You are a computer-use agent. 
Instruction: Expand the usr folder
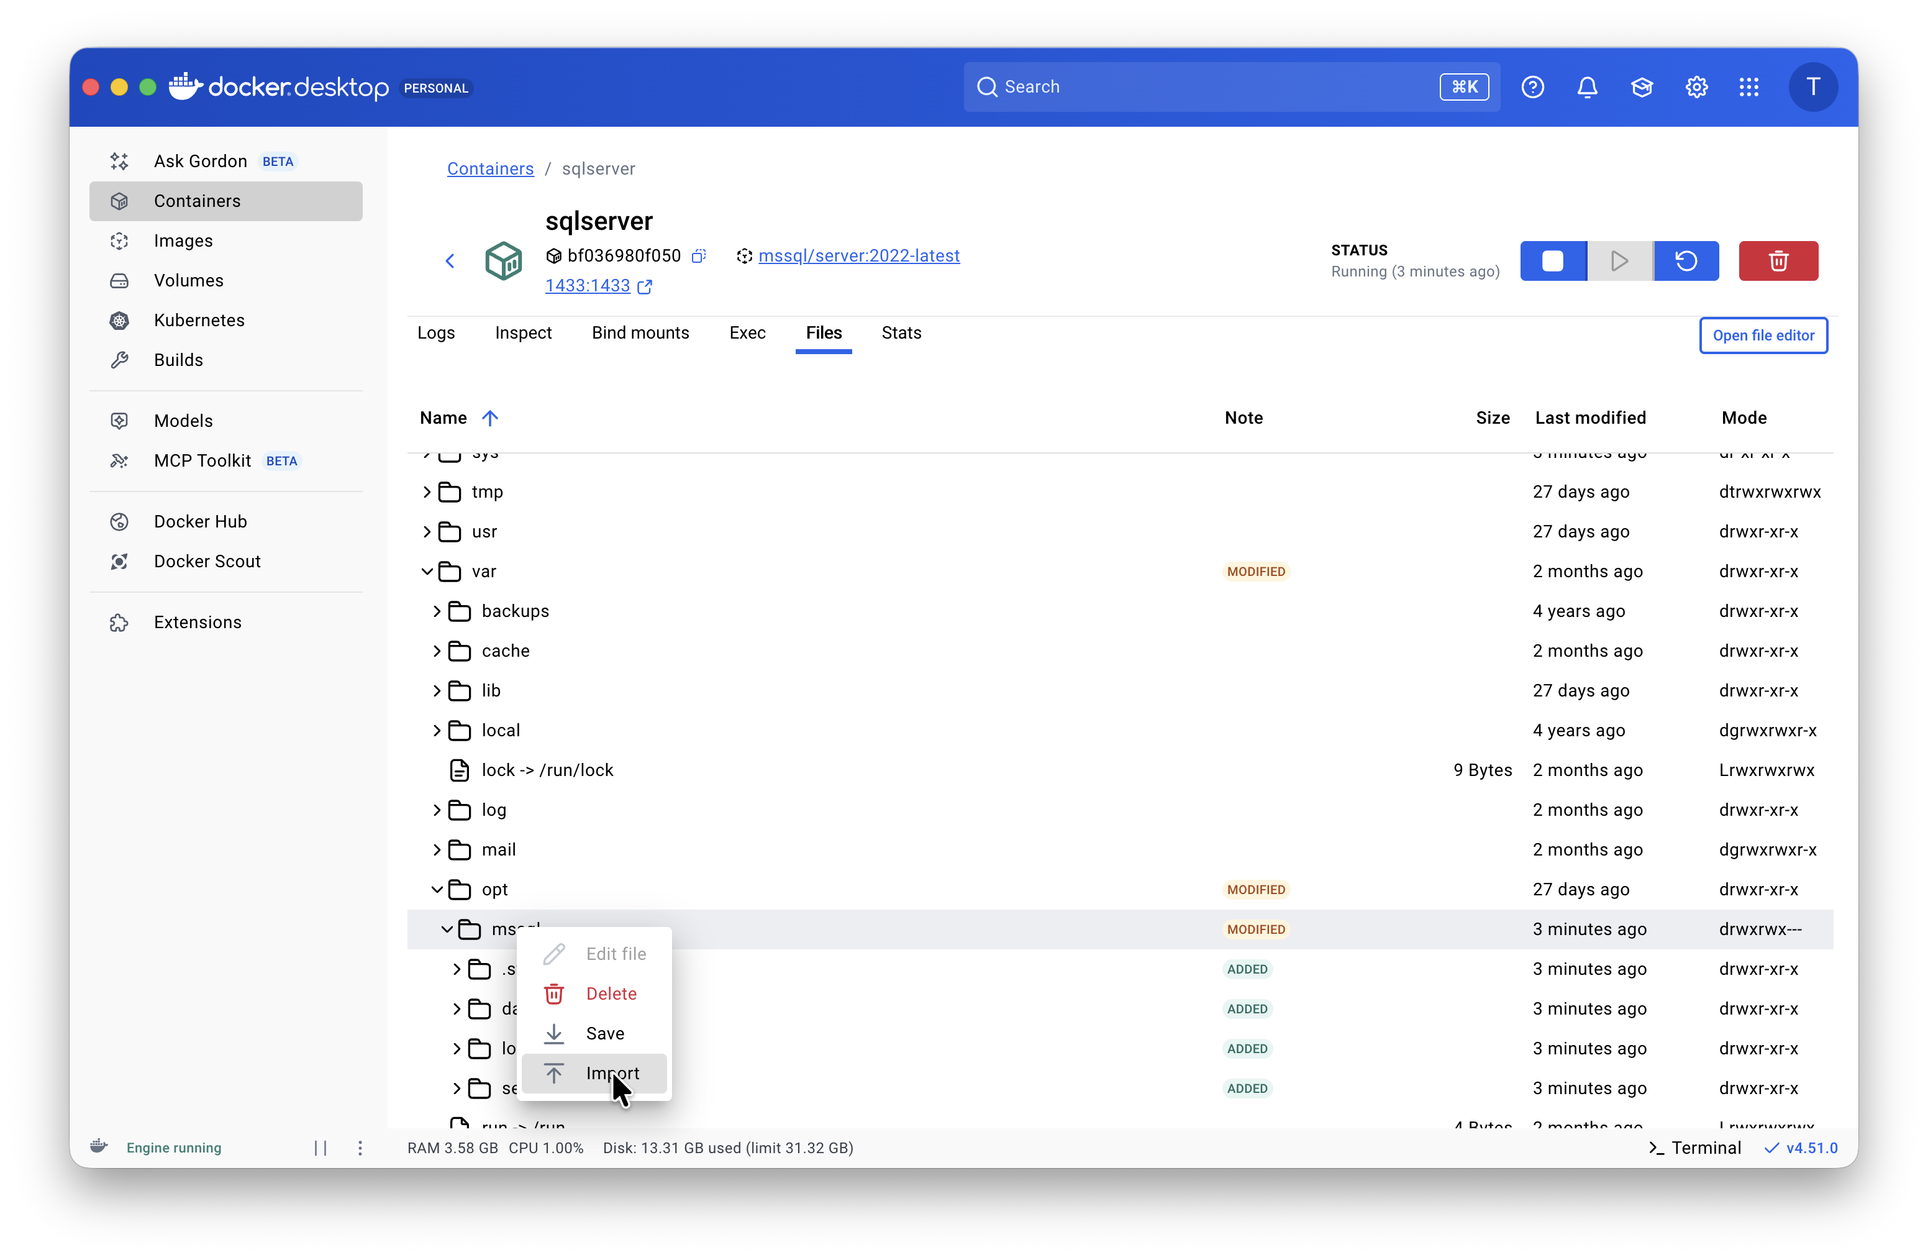tap(427, 532)
